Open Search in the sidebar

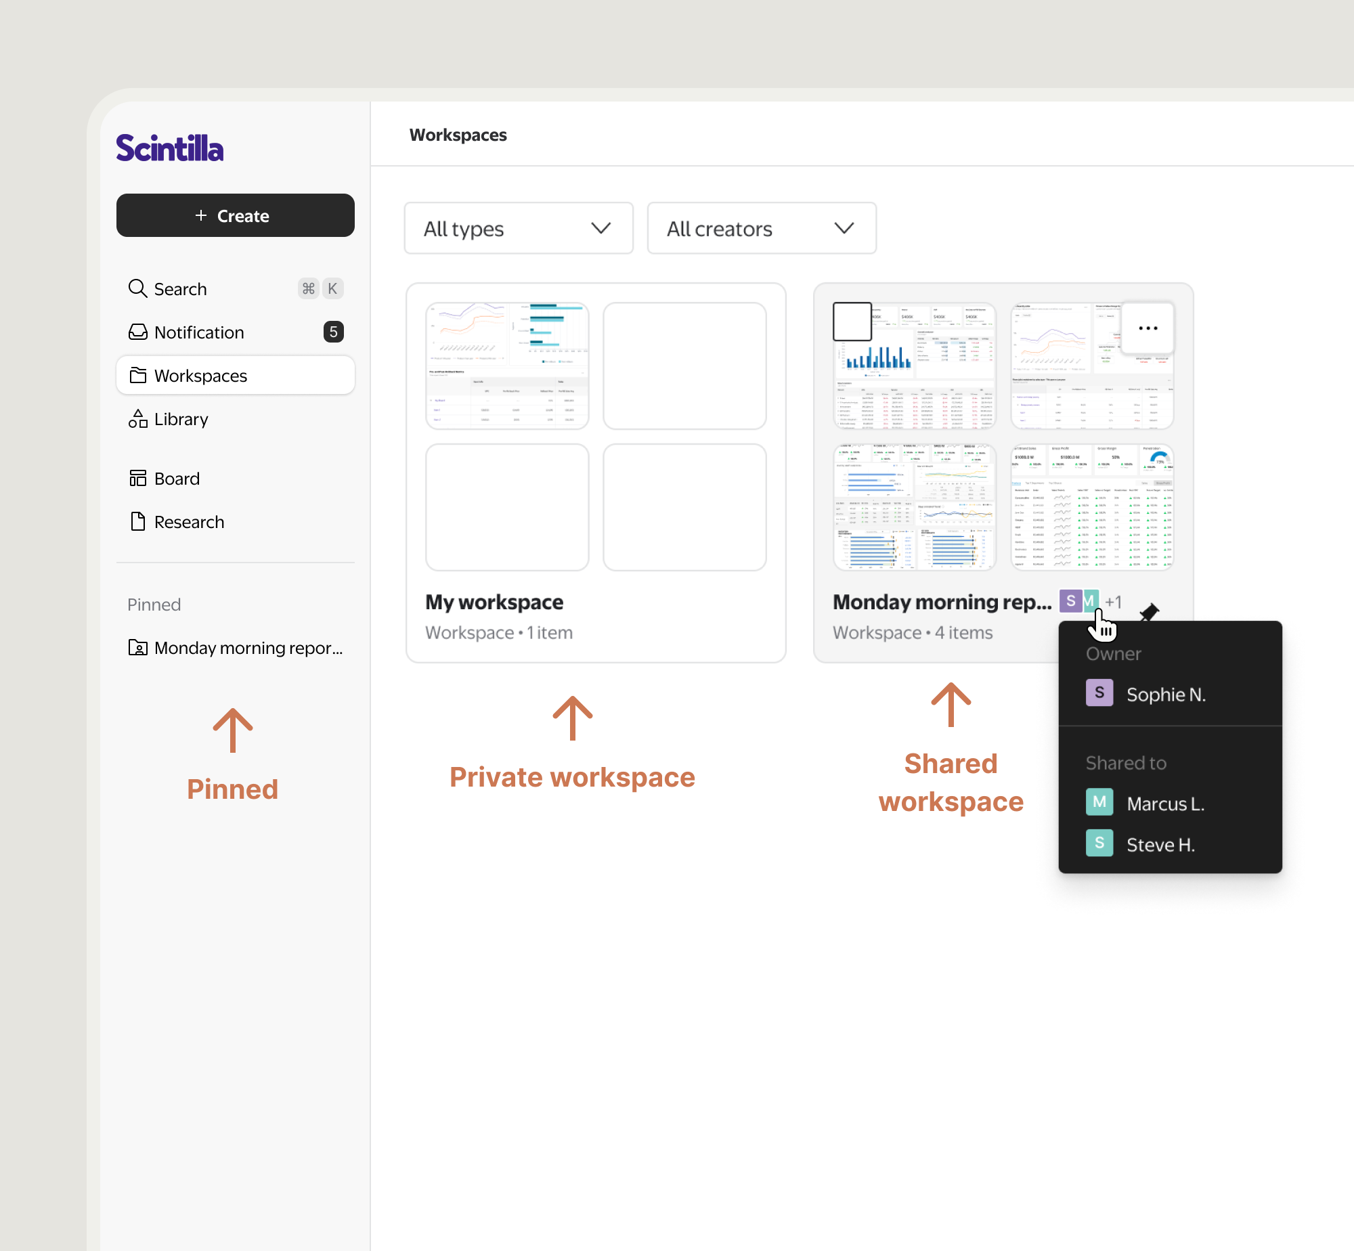pyautogui.click(x=235, y=289)
